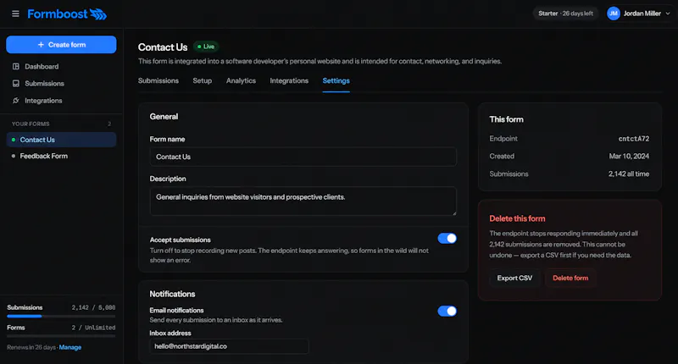Open the Analytics tab

(x=241, y=80)
